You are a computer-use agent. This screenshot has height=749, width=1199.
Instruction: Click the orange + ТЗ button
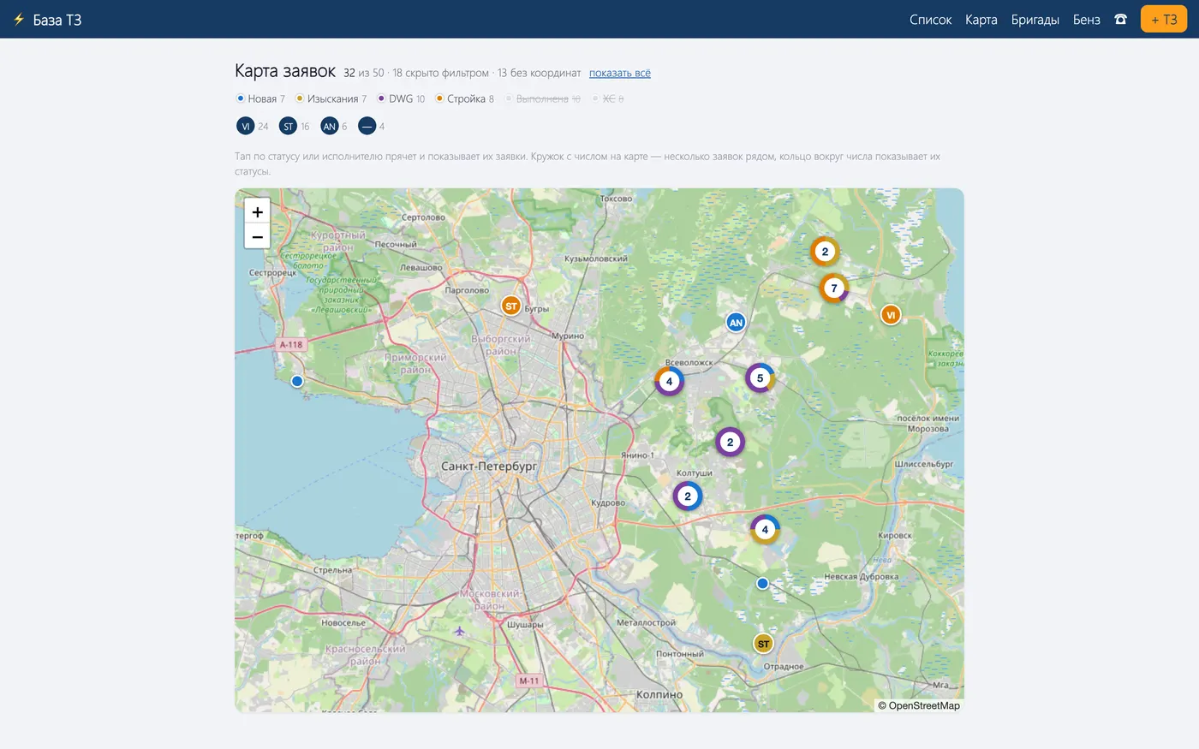pyautogui.click(x=1164, y=19)
